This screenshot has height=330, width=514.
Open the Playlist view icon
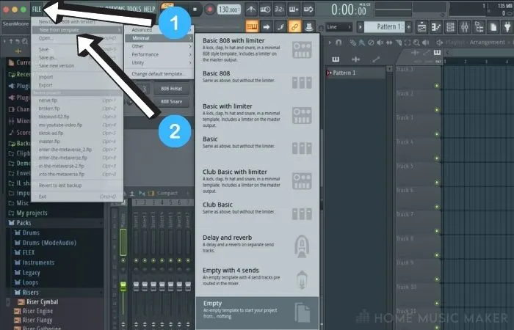421,27
